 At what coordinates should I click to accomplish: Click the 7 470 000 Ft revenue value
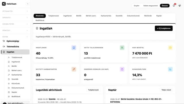click(142, 53)
